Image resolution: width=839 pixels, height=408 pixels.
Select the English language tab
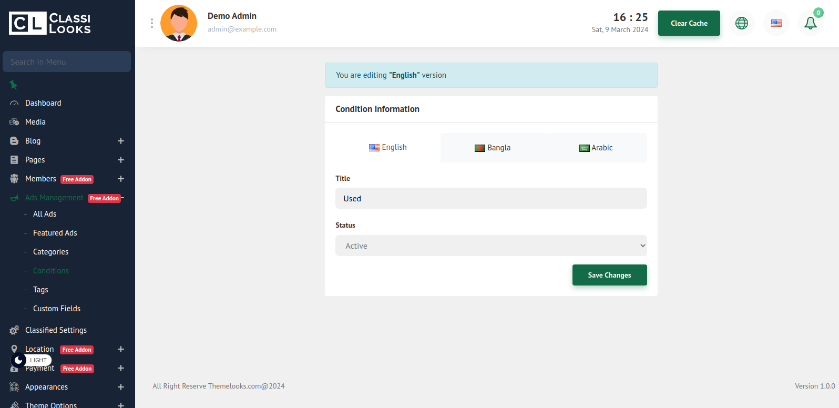tap(388, 148)
